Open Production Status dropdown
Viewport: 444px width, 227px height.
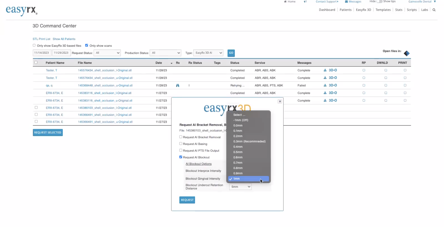165,53
